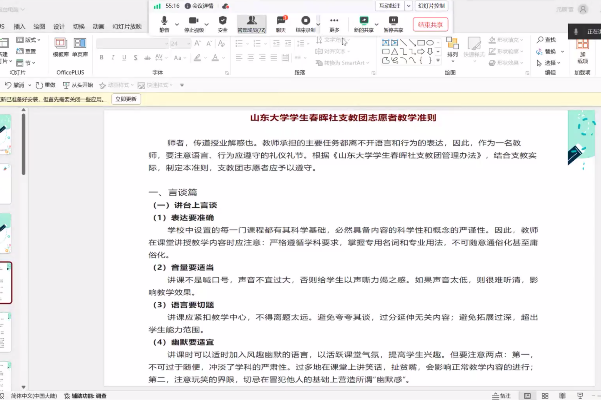Open Notes pane from status bar
The width and height of the screenshot is (601, 400).
502,396
